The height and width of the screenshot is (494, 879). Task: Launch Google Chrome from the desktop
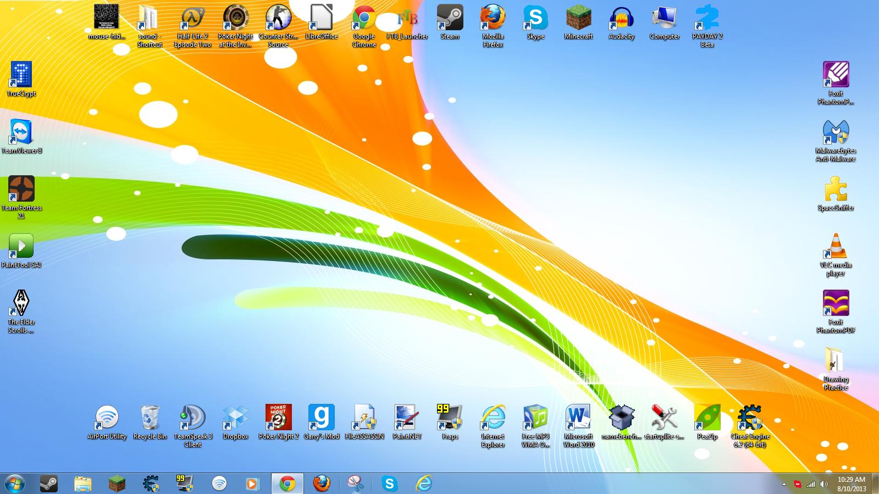364,26
